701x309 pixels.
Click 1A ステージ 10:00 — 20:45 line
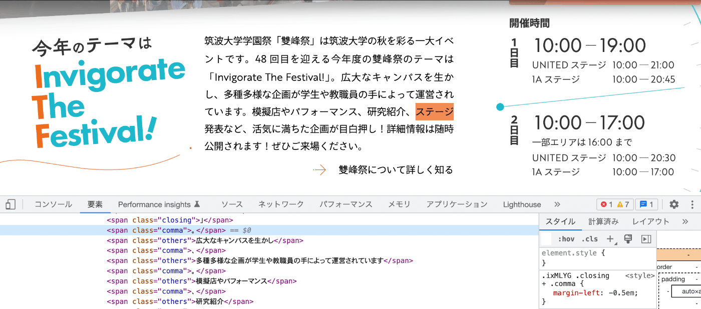(x=603, y=79)
